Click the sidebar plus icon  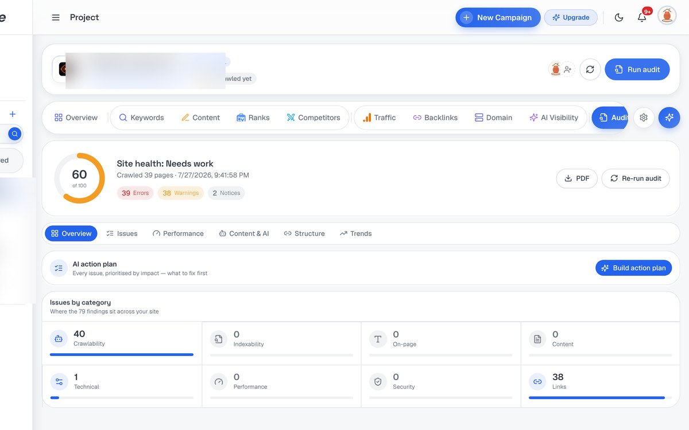tap(13, 114)
